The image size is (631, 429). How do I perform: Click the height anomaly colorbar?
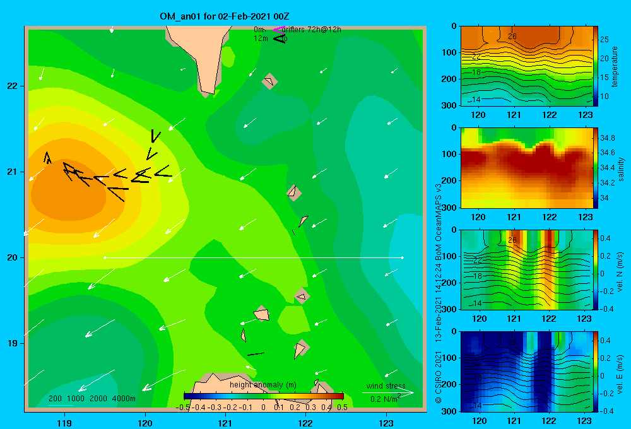(264, 396)
